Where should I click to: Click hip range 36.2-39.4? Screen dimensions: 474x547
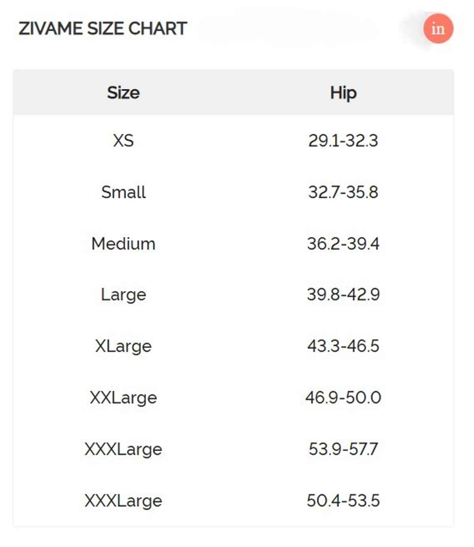[x=343, y=244]
